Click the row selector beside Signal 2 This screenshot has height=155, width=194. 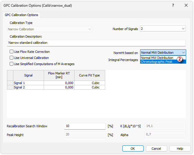point(10,87)
